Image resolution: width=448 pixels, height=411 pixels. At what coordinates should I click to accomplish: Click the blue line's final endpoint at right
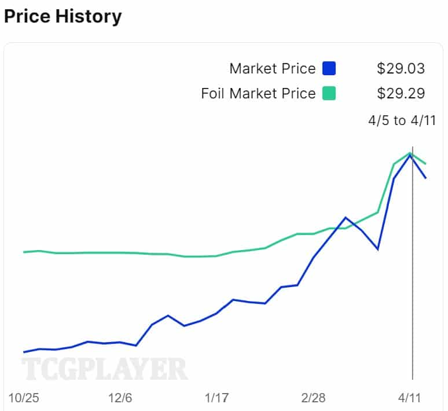point(426,178)
